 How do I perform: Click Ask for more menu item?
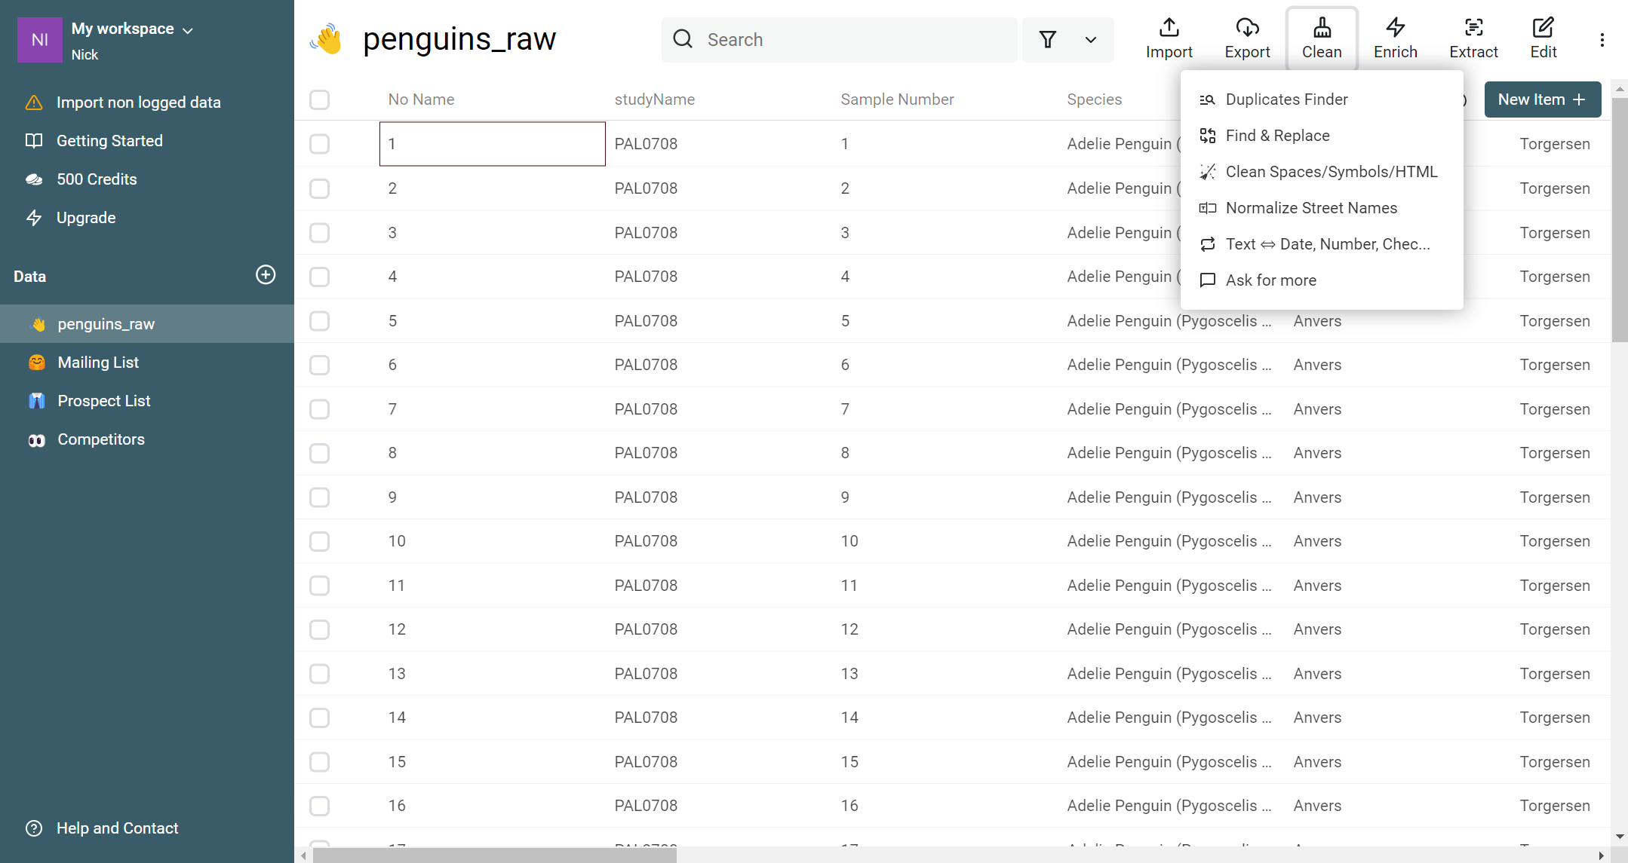coord(1270,280)
